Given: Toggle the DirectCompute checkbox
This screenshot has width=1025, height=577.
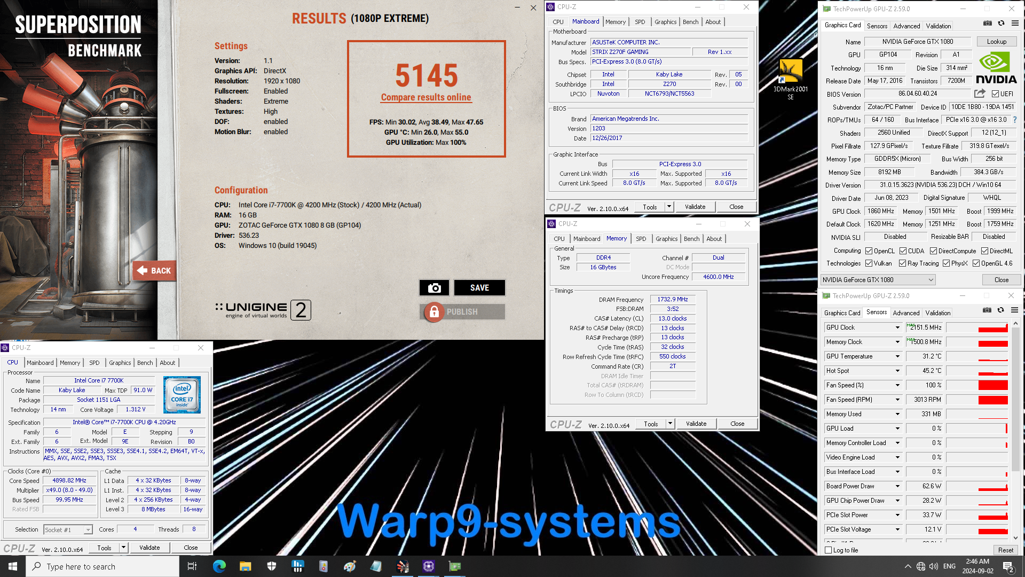Looking at the screenshot, I should coord(933,251).
